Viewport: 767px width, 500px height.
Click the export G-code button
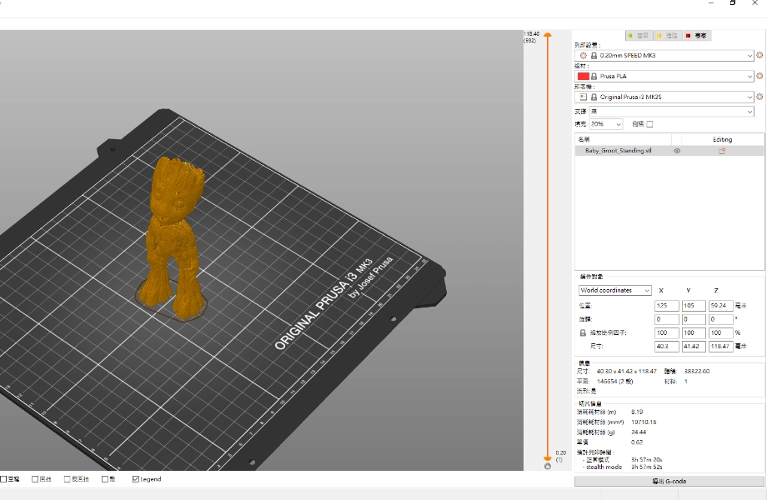coord(669,482)
